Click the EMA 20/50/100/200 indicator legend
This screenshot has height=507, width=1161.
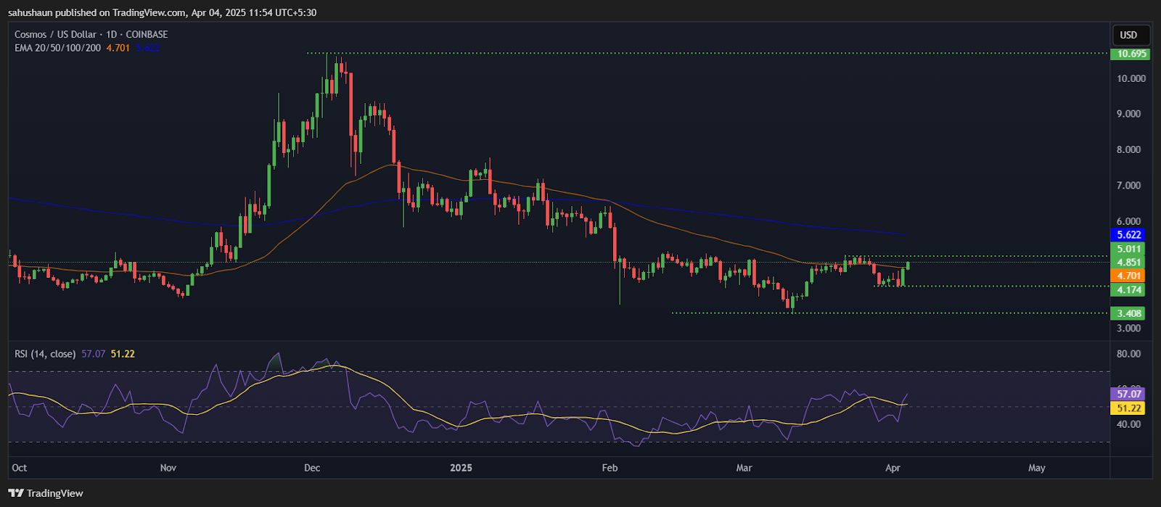coord(58,48)
